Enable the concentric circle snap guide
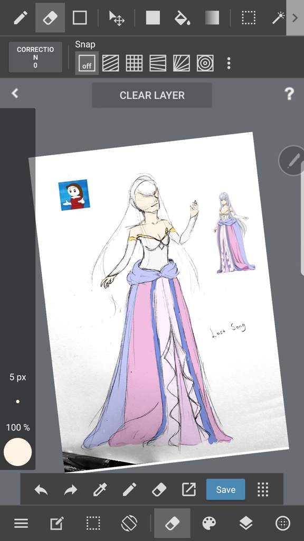304x541 pixels. (x=205, y=63)
